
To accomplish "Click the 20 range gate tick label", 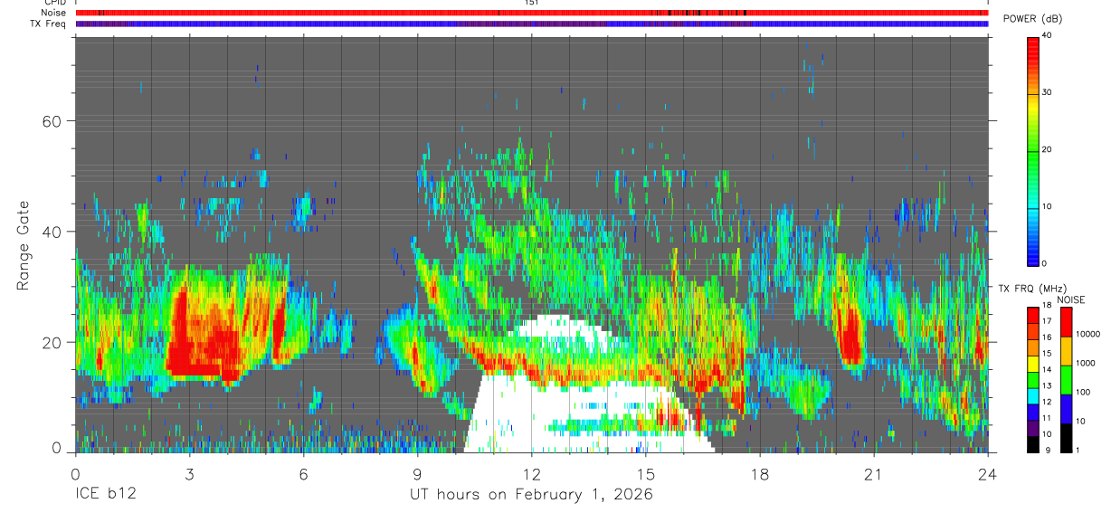I will click(53, 342).
